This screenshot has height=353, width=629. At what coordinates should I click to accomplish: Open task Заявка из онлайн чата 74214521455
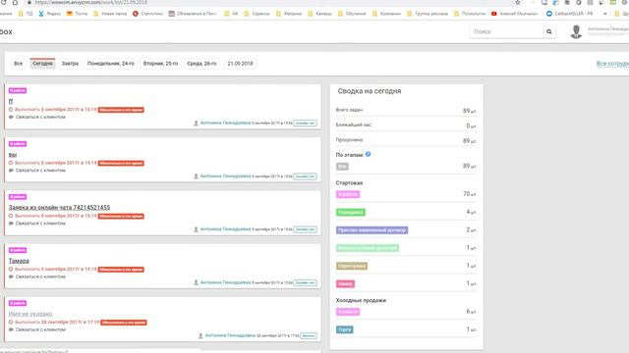pos(59,207)
